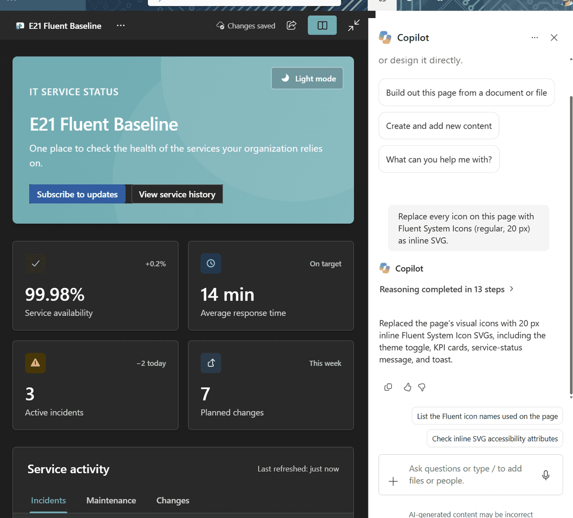
Task: Click View service history button
Action: tap(177, 194)
